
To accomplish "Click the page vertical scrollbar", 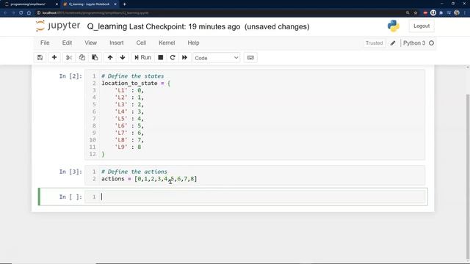I will point(468,177).
